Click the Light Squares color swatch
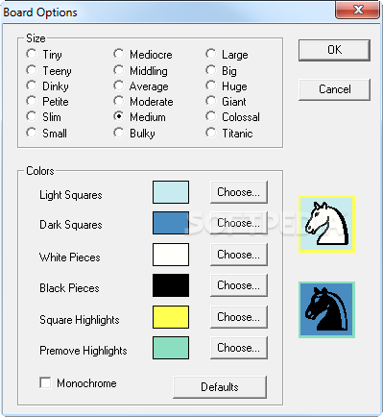 171,192
